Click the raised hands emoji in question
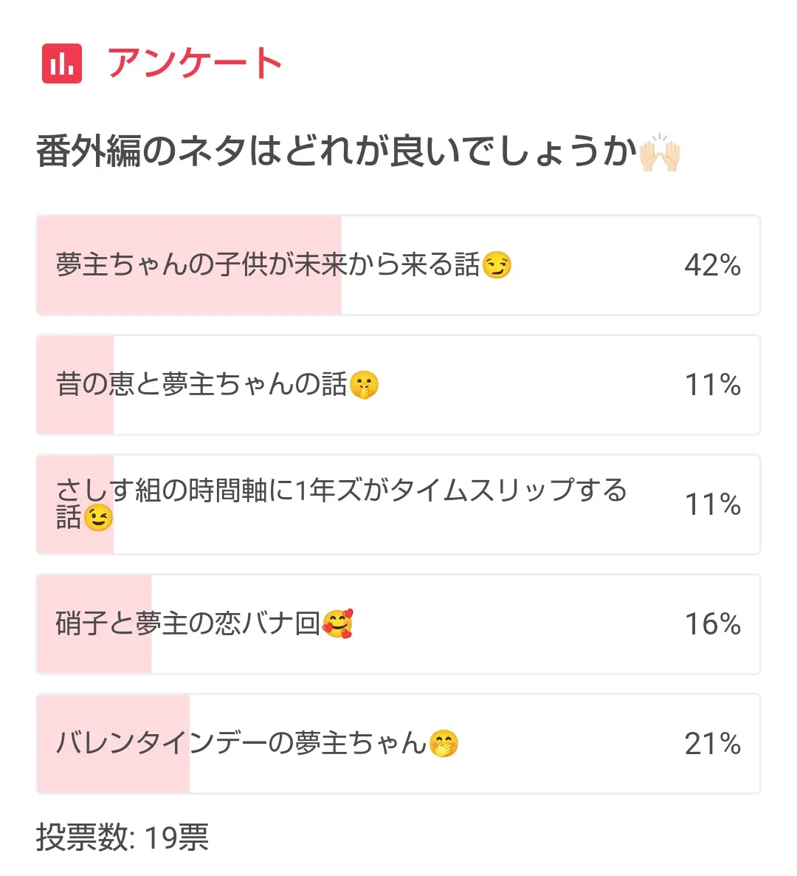Screen dimensions: 797x876 coord(659,154)
